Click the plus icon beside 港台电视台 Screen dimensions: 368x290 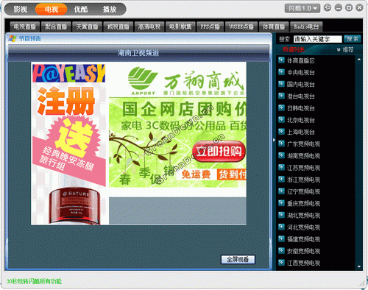[281, 96]
